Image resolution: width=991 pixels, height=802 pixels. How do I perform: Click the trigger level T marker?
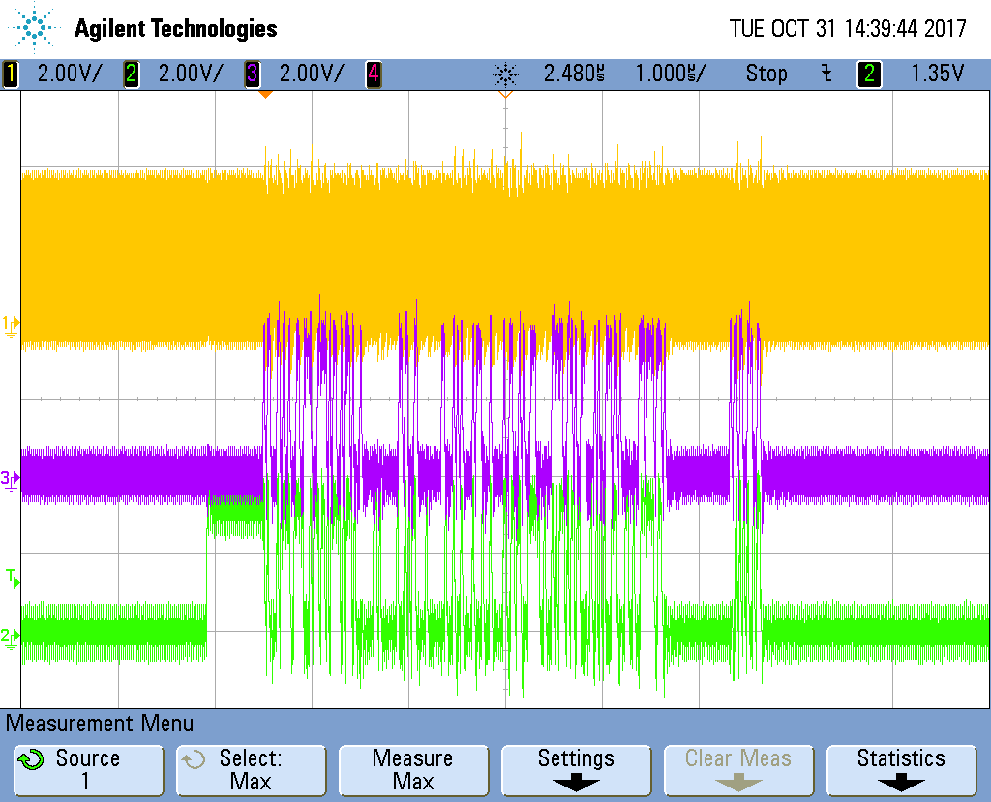(x=13, y=578)
